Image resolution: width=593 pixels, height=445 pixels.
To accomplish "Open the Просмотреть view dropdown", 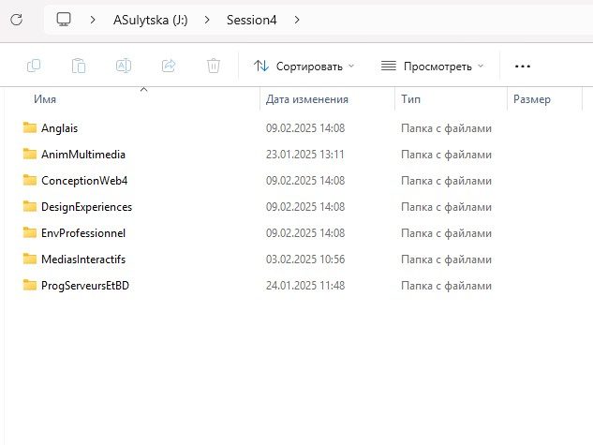I will coord(432,66).
